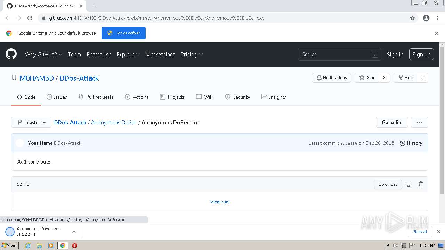The width and height of the screenshot is (445, 250).
Task: Click View raw link
Action: coord(220,202)
